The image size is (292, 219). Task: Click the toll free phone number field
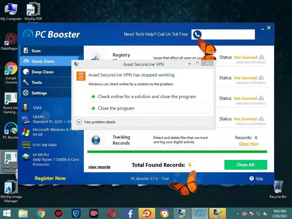point(223,35)
